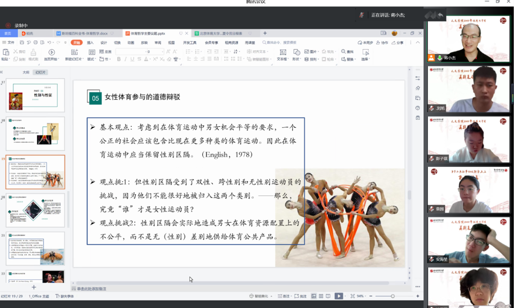
Task: Open the 形状 shapes tool
Action: click(x=297, y=52)
